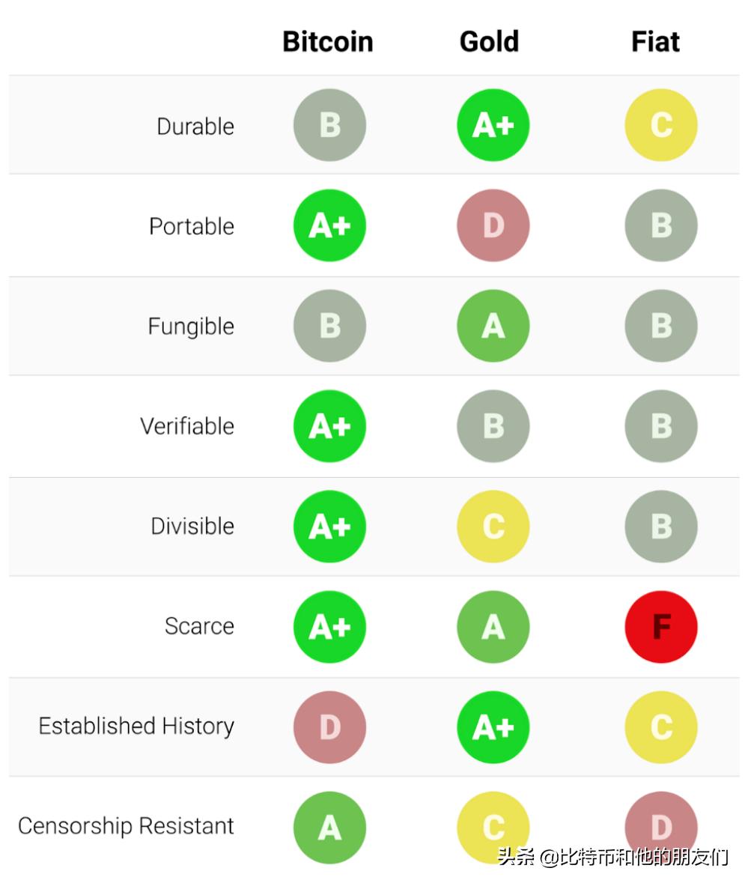
Task: Click Gold's Divisible C grade badge
Action: point(493,527)
